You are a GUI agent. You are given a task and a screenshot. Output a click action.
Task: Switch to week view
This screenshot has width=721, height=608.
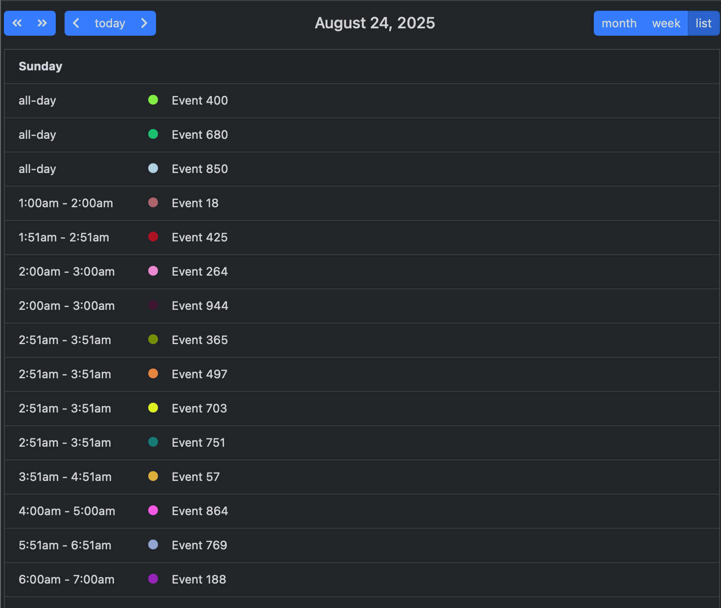coord(666,23)
